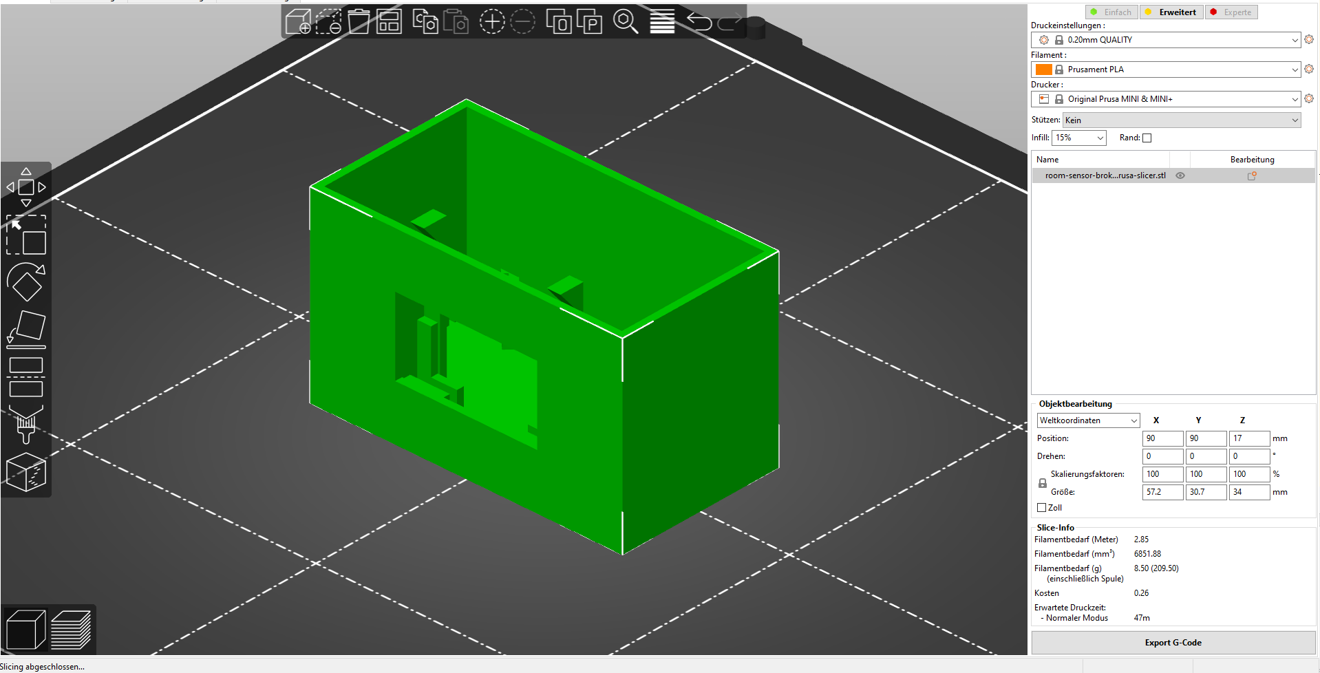Open Filament Prusament PLA dropdown

1166,70
